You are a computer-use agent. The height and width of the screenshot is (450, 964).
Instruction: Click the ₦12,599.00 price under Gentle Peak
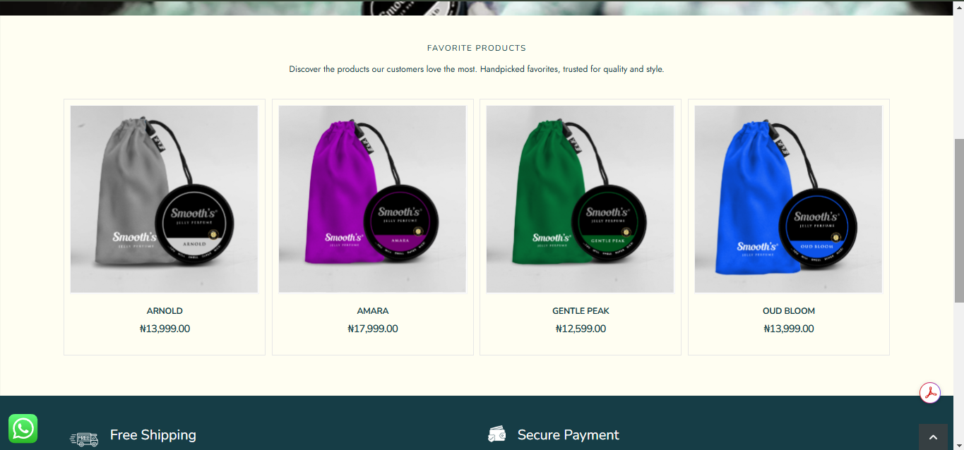click(581, 329)
